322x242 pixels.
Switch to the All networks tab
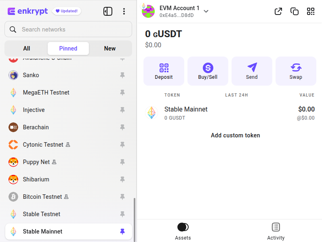(x=27, y=48)
